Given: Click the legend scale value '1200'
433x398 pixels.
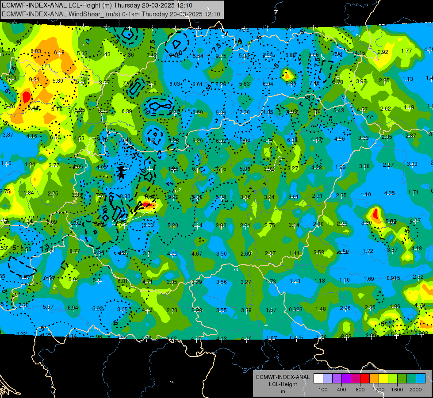Looking at the screenshot, I should click(378, 390).
